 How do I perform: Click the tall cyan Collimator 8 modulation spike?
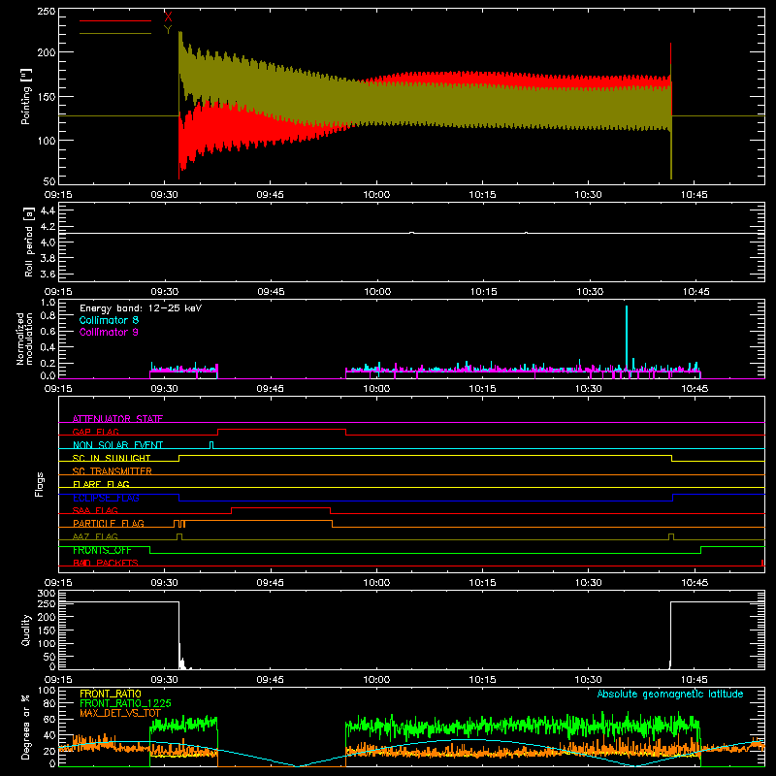click(627, 337)
